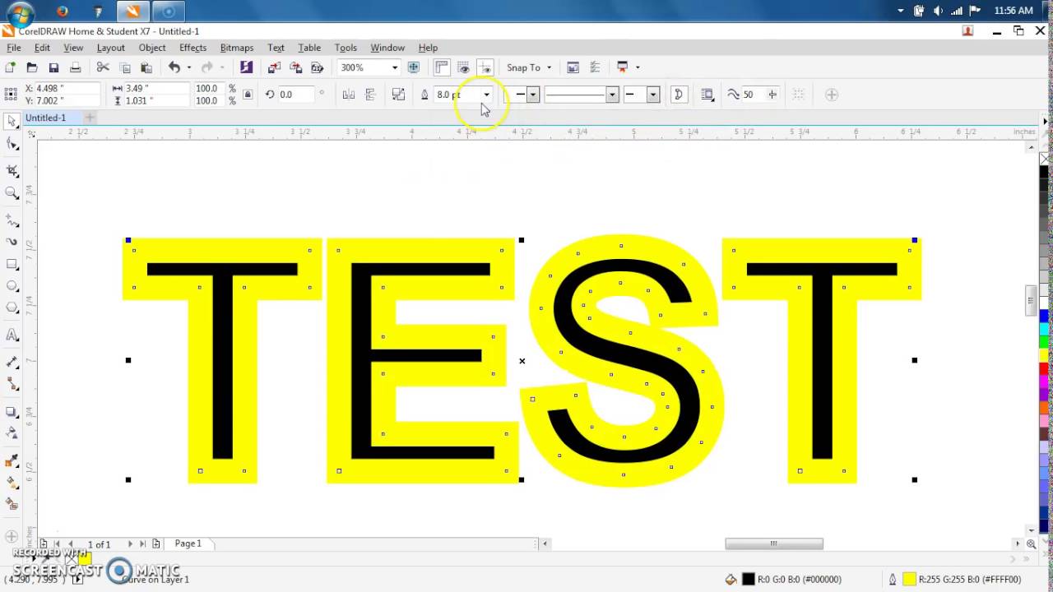Open the start arrowhead dropdown

533,95
